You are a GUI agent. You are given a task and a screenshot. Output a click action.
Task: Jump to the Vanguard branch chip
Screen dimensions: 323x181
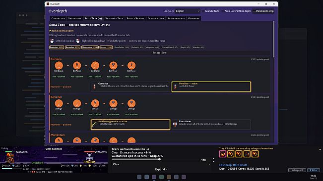pos(152,47)
